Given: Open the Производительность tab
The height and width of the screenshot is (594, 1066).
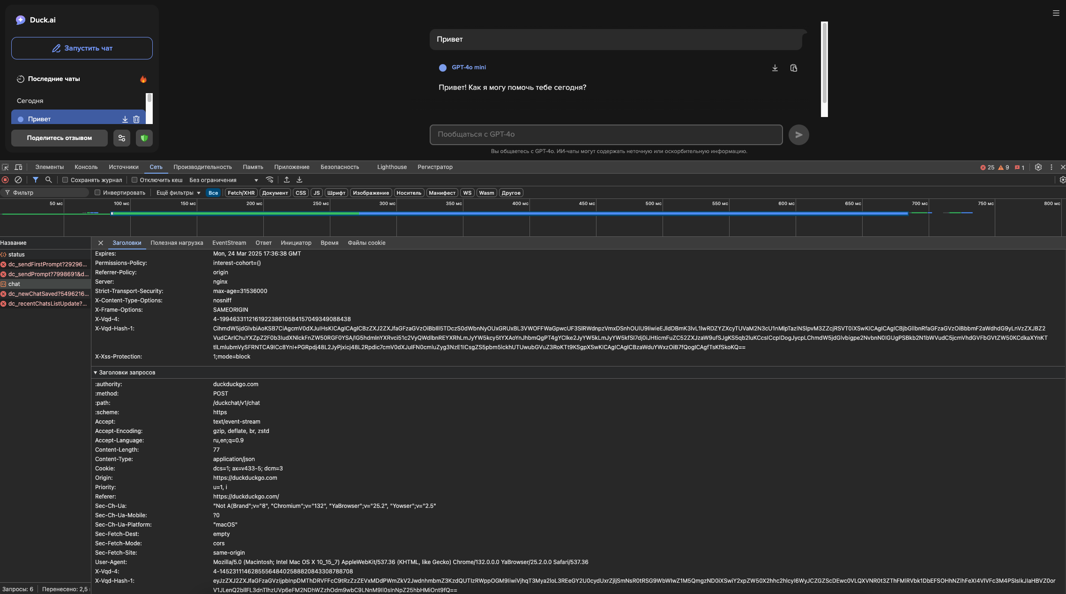Looking at the screenshot, I should pyautogui.click(x=202, y=167).
